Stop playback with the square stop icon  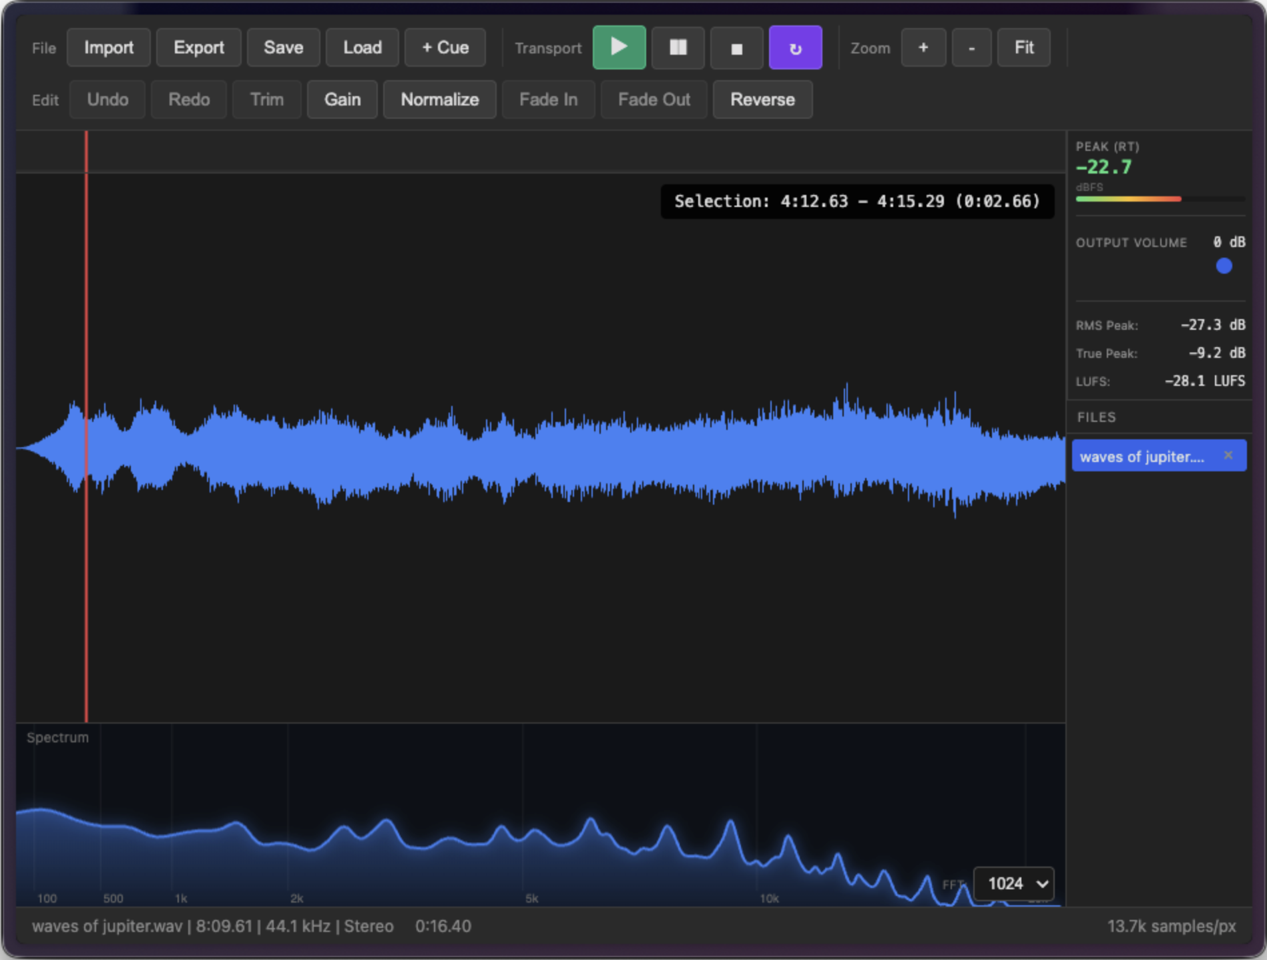point(736,47)
